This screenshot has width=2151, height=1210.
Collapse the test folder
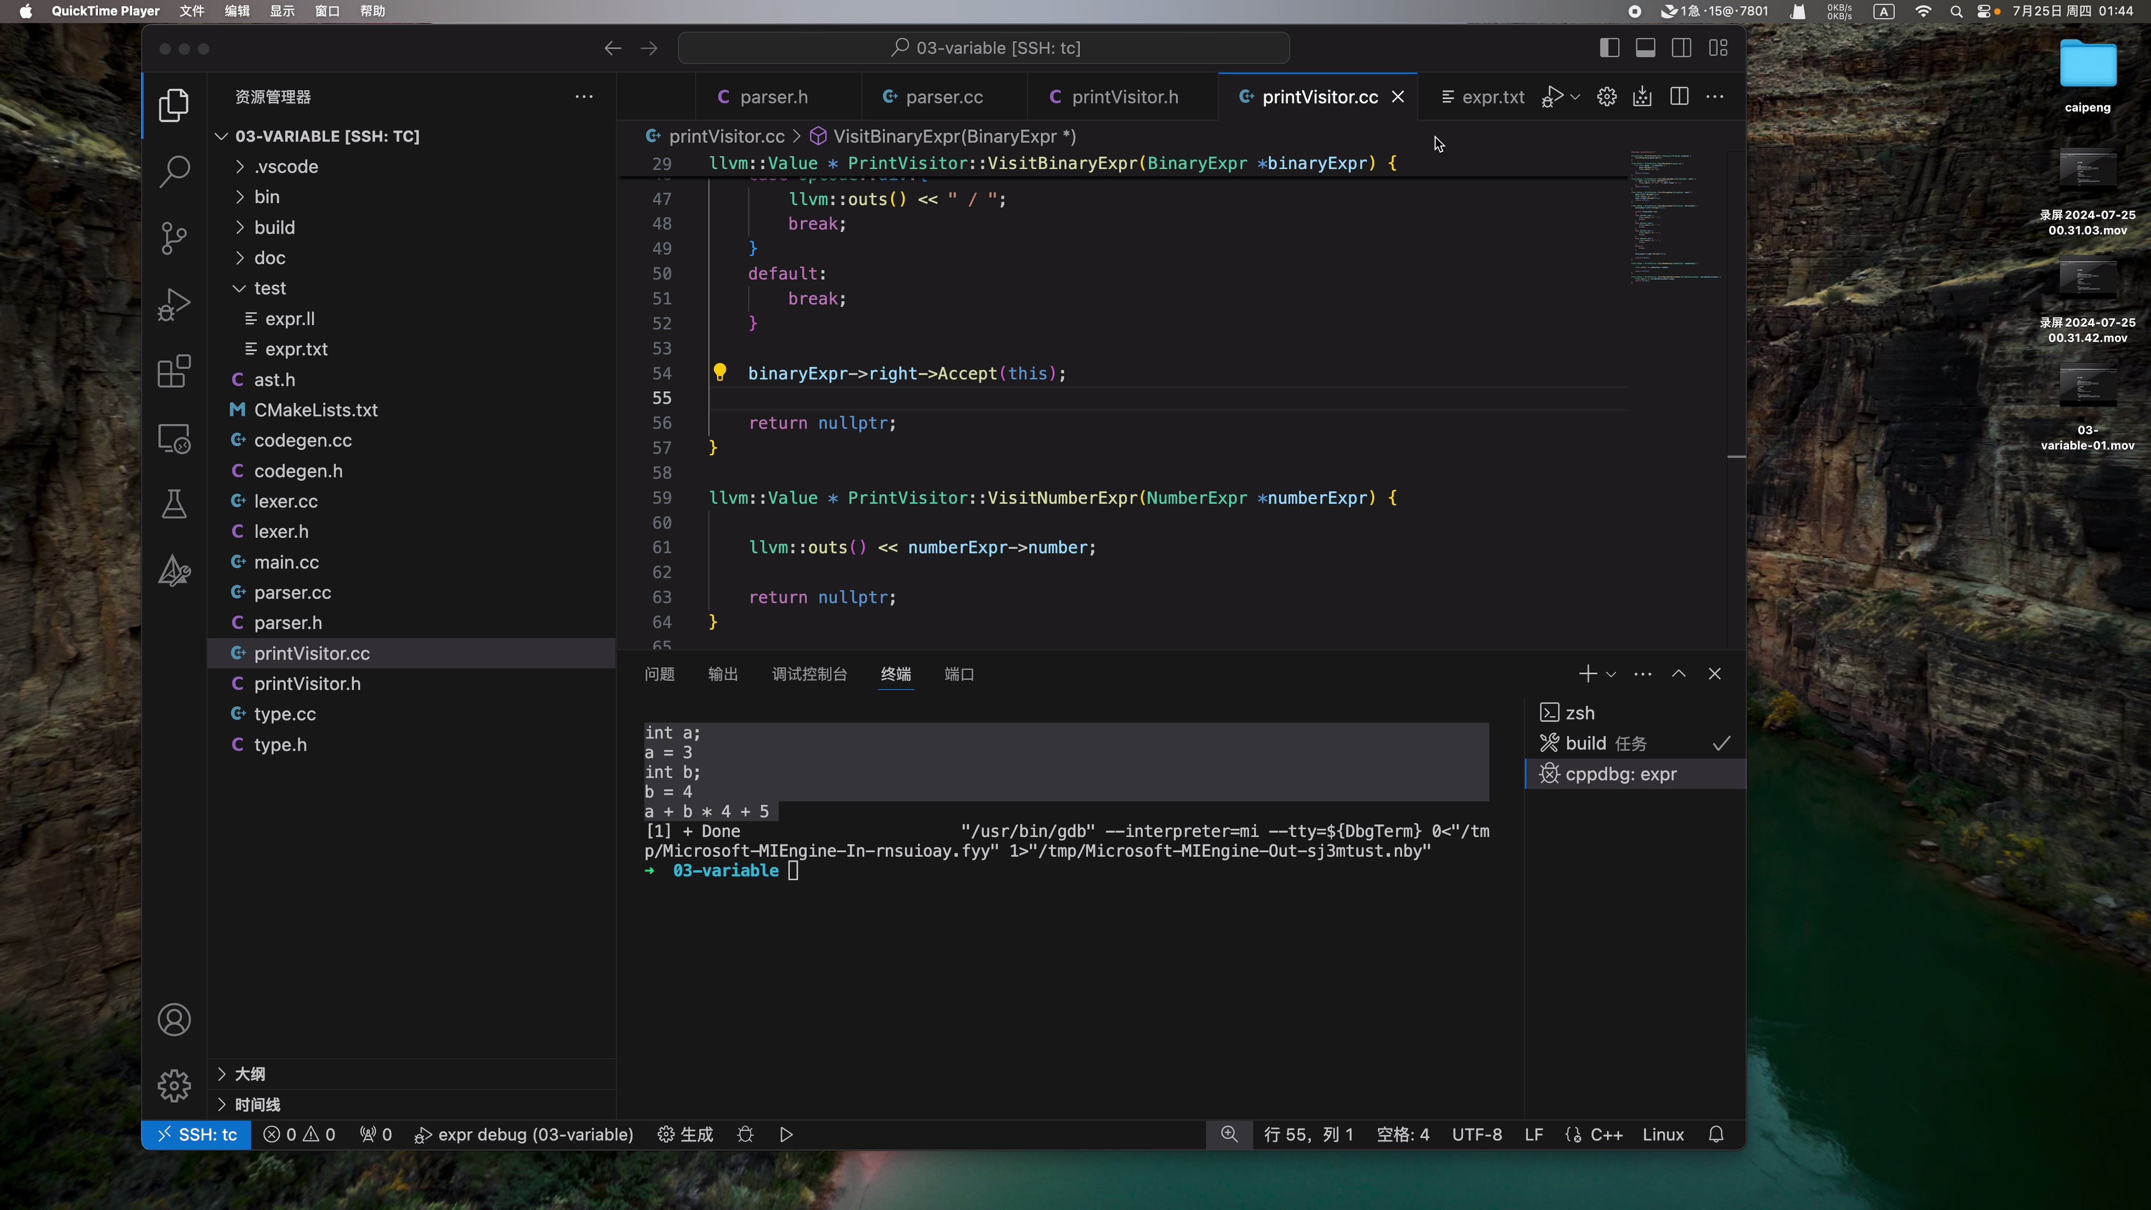pos(269,288)
